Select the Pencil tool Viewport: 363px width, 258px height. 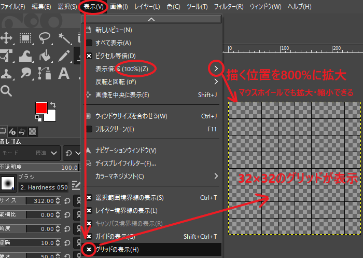click(x=64, y=56)
